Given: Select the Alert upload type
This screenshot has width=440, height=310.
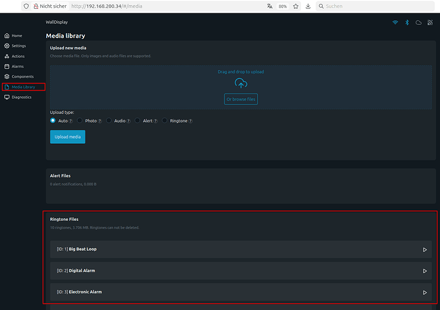Looking at the screenshot, I should tap(137, 120).
